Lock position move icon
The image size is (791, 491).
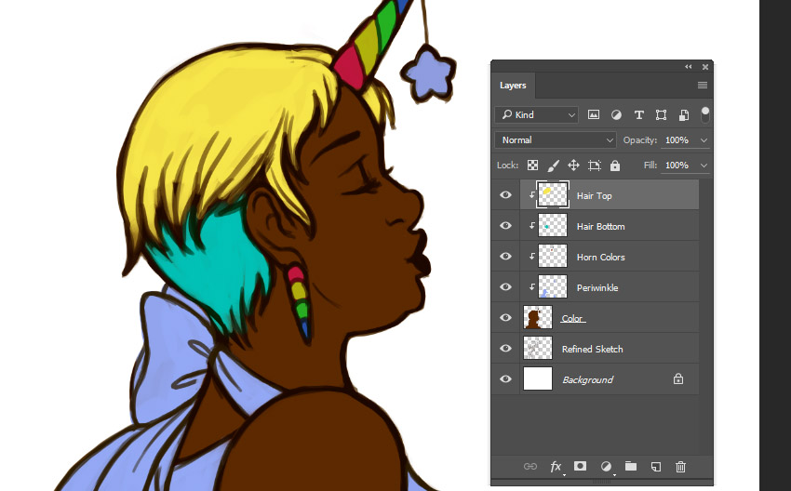573,166
